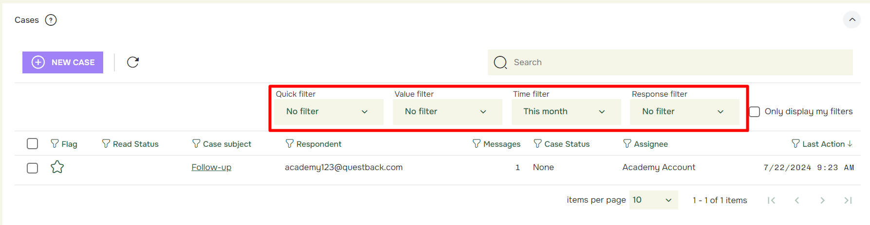
Task: Tick the select-all cases checkbox
Action: point(33,144)
